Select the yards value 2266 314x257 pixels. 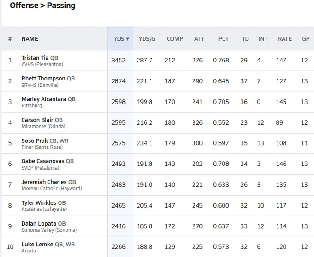tap(118, 247)
